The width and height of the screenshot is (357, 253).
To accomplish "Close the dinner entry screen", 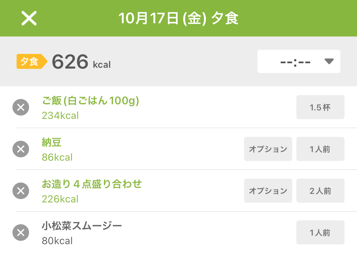I will (x=29, y=19).
